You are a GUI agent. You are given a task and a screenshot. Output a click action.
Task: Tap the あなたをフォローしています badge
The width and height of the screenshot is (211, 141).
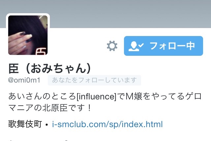click(94, 80)
